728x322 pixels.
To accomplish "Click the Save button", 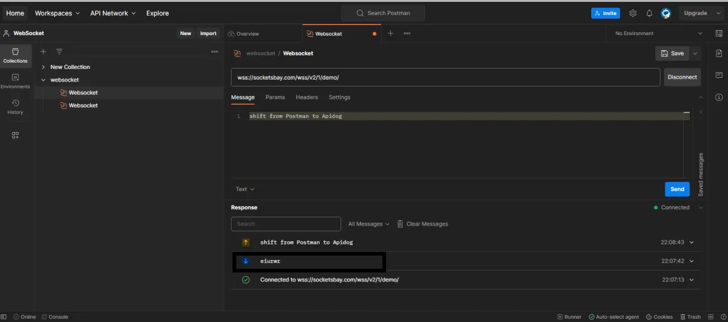I will pyautogui.click(x=672, y=53).
